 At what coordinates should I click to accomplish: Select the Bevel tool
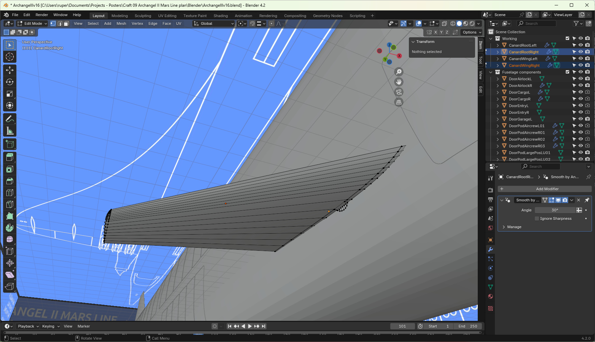point(10,181)
